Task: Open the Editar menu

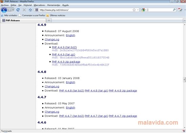Action: pyautogui.click(x=14, y=5)
